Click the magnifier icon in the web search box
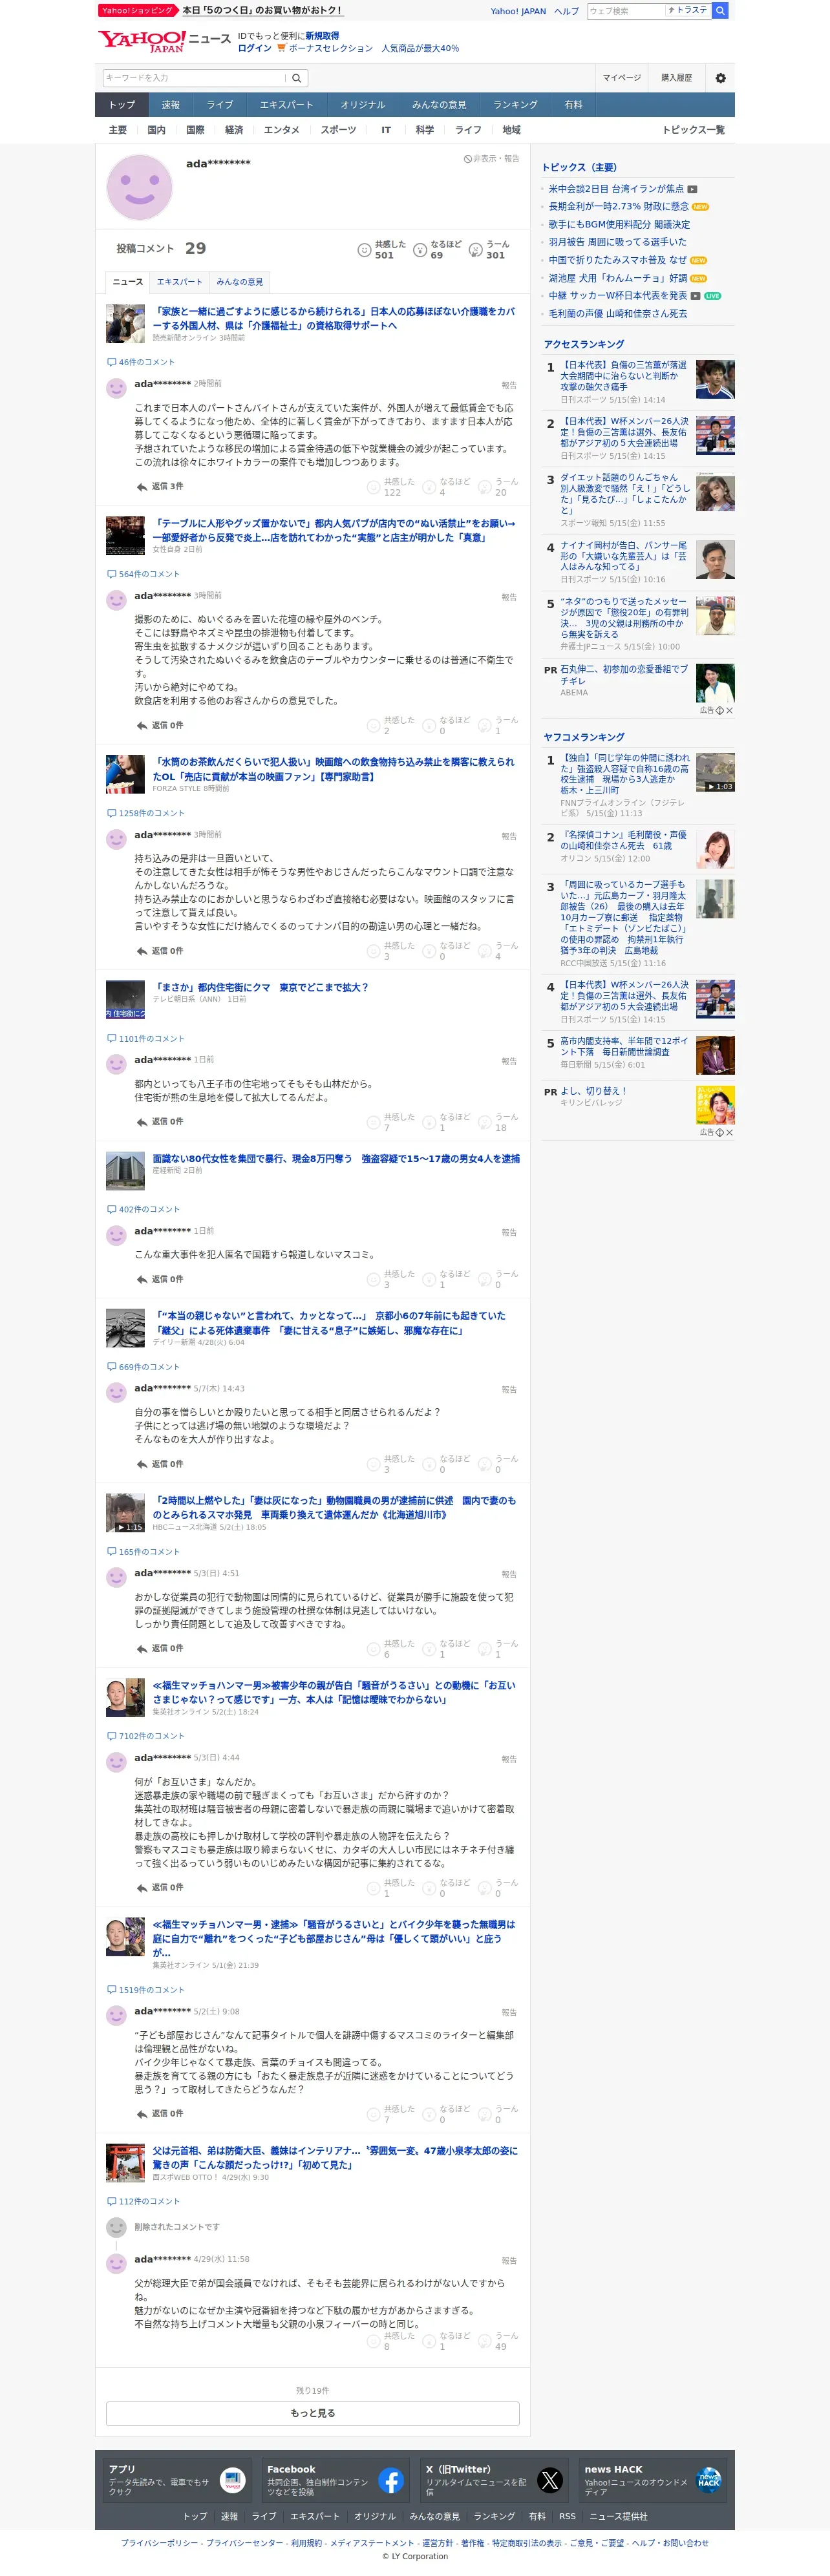830x2576 pixels. click(720, 11)
